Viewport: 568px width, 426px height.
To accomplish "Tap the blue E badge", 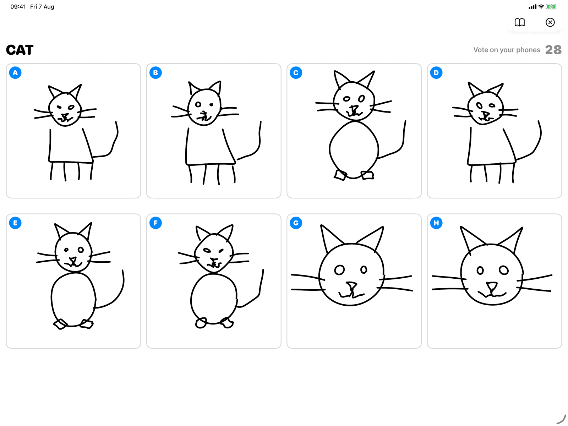I will 15,223.
